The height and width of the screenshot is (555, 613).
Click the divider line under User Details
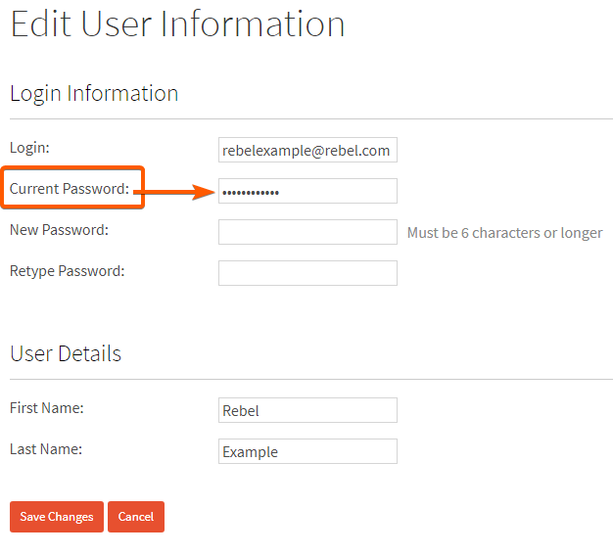(311, 379)
